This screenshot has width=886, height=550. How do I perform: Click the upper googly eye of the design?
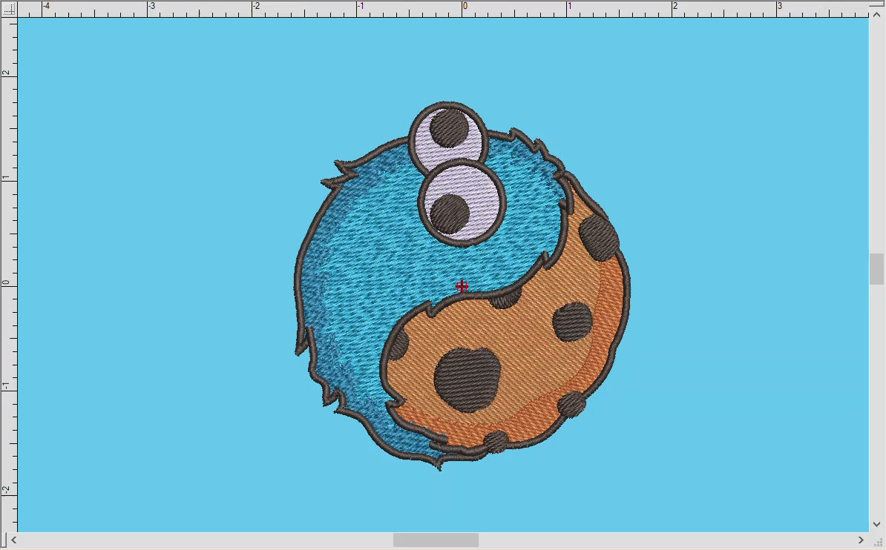pos(449,137)
